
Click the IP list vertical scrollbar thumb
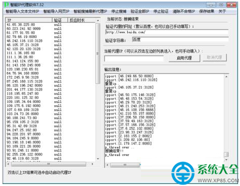point(98,54)
